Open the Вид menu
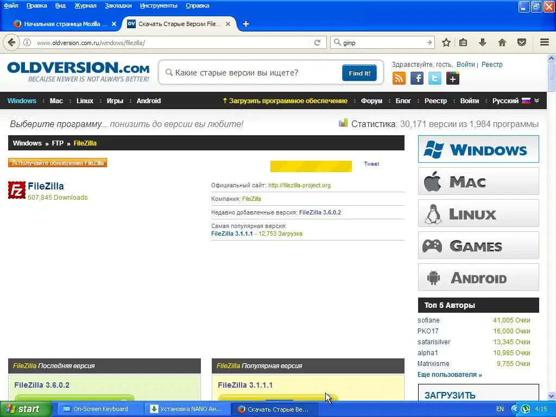Viewport: 556px width, 417px height. 60,5
